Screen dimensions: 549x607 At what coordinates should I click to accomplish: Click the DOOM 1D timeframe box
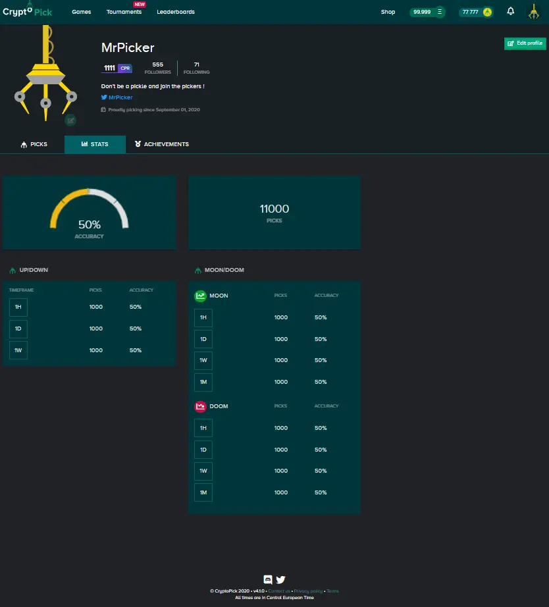(x=203, y=450)
